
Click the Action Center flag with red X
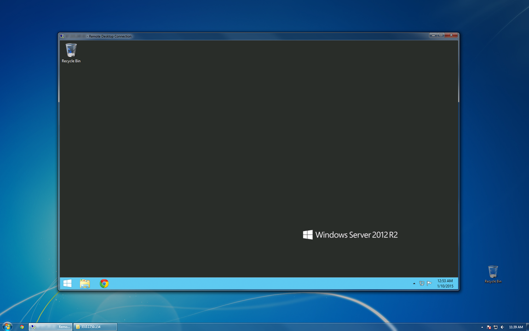click(x=489, y=327)
